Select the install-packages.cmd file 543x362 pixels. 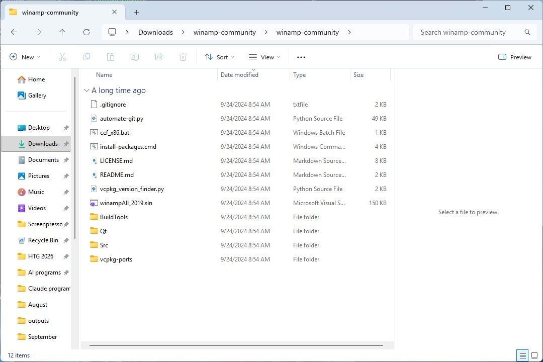(128, 147)
